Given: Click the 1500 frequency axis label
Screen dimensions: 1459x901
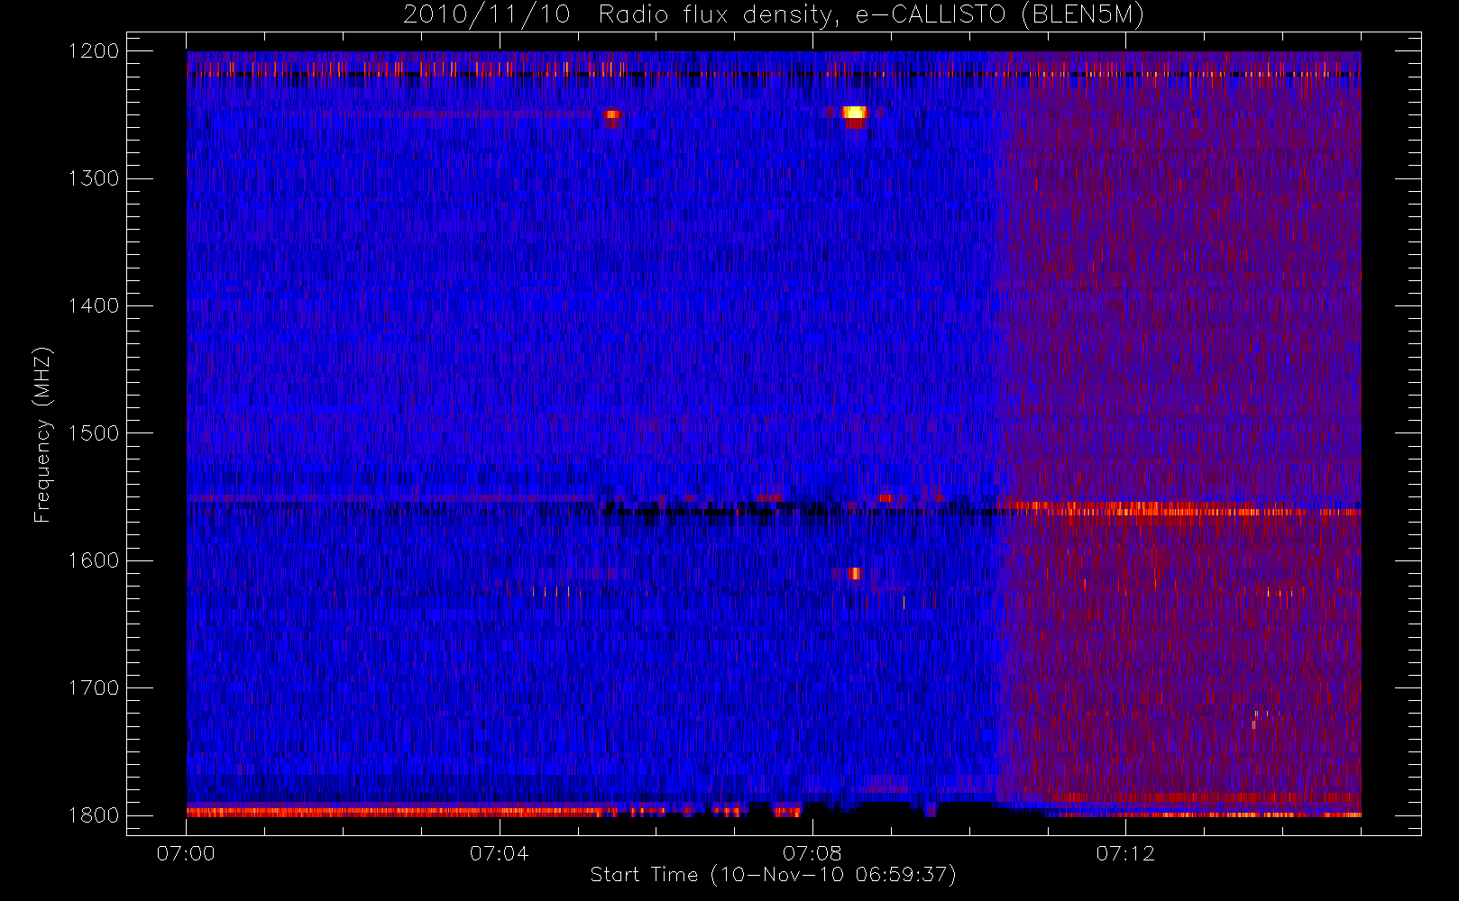Looking at the screenshot, I should [94, 433].
